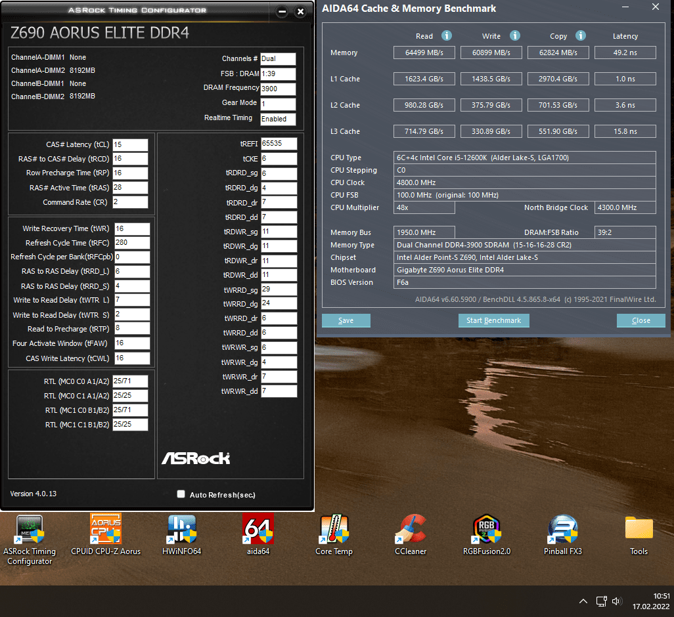674x617 pixels.
Task: Click the Memory Type DDR4-3900 field
Action: 524,245
